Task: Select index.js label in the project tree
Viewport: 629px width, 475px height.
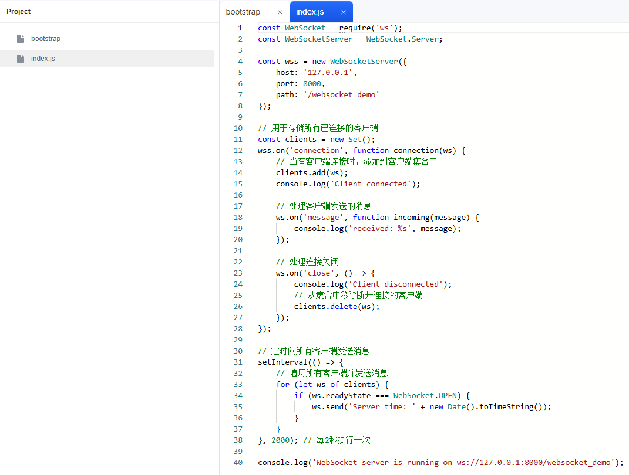Action: [43, 59]
